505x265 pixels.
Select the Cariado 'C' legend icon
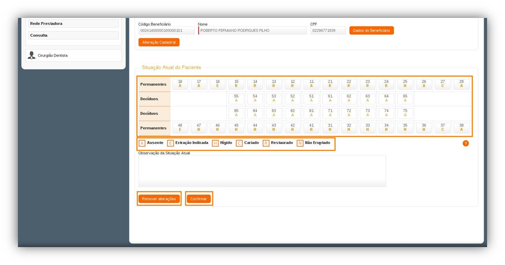(x=239, y=143)
